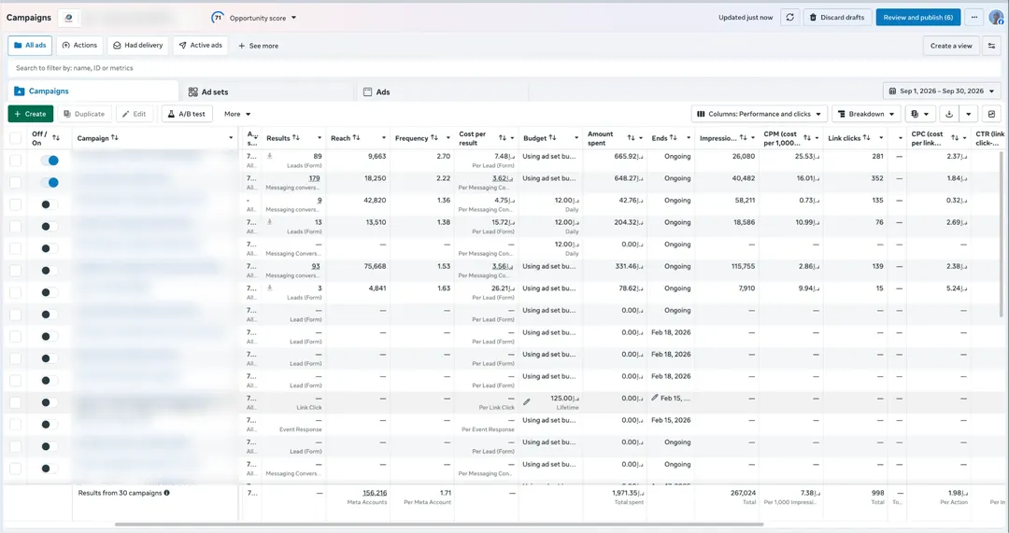Open Impressions column header dropdown arrow
The width and height of the screenshot is (1009, 533).
point(753,138)
